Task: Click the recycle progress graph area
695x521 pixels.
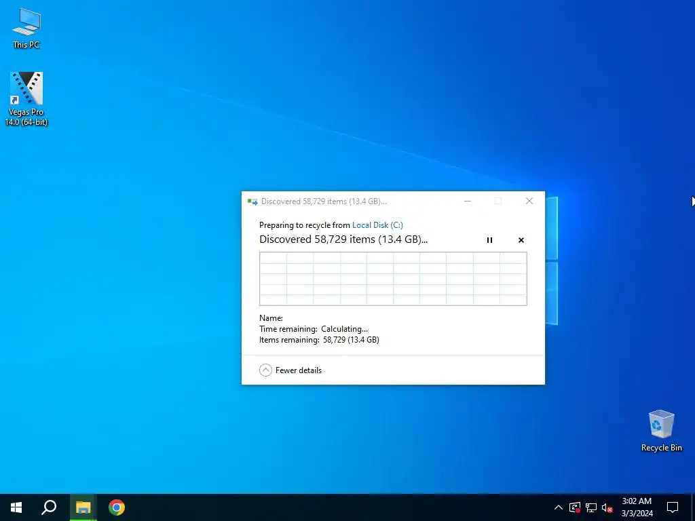Action: click(393, 279)
